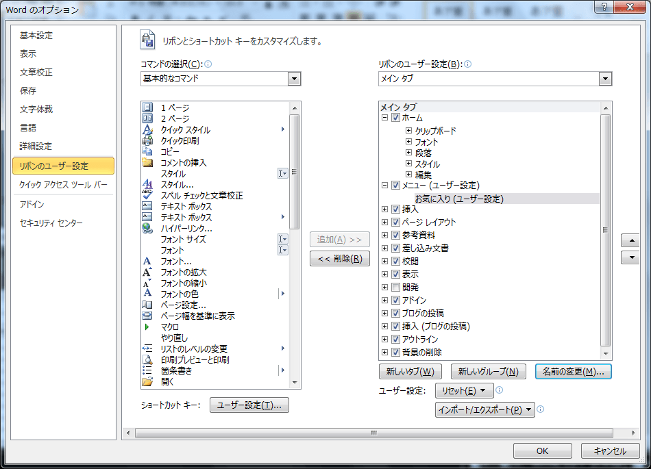The height and width of the screenshot is (469, 651).
Task: Click the ribbon tree vertical scrollbar thumb
Action: click(605, 230)
